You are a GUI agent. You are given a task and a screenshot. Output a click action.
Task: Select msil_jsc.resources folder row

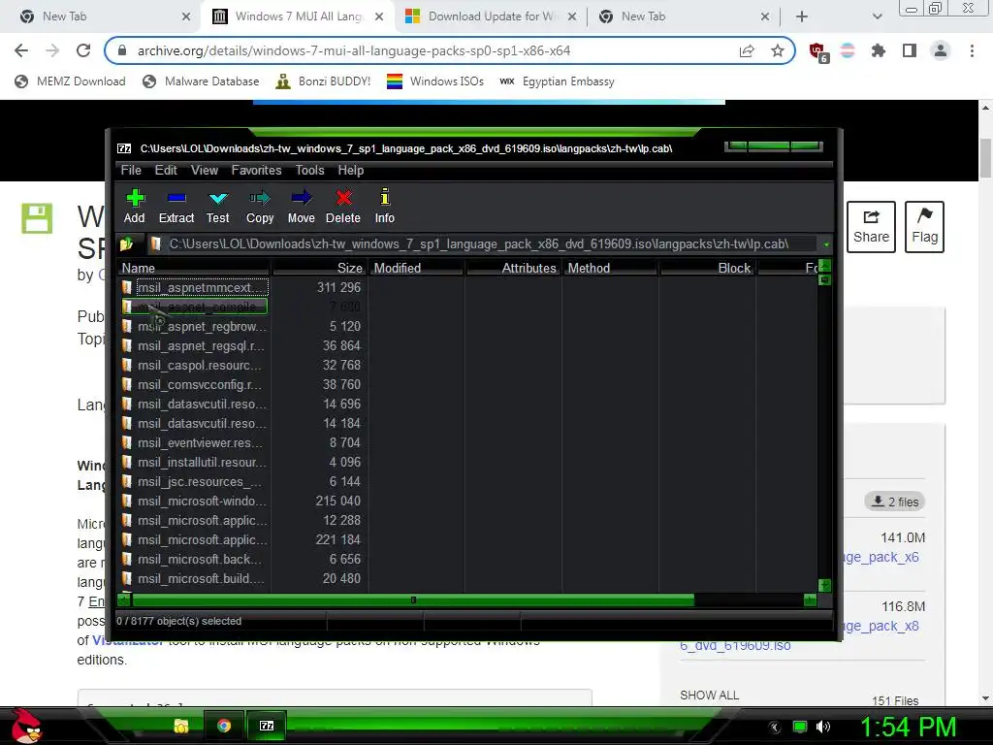tap(195, 482)
